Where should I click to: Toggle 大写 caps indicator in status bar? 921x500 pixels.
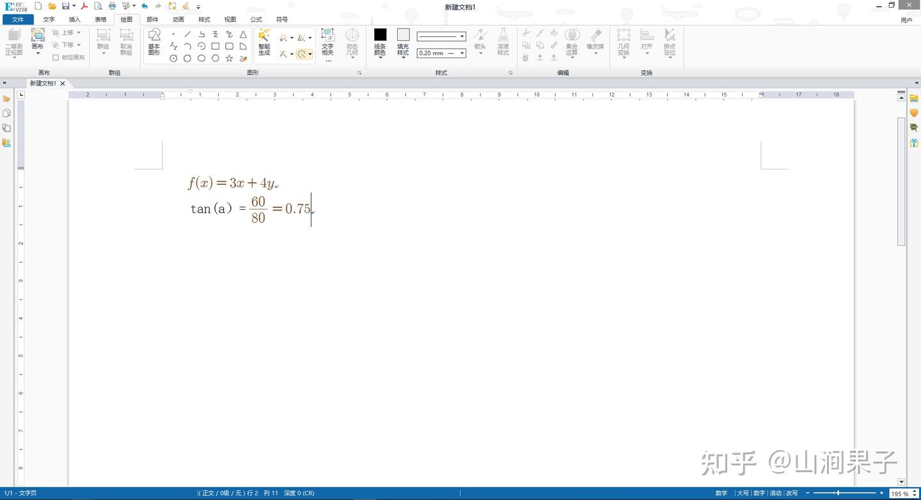742,493
